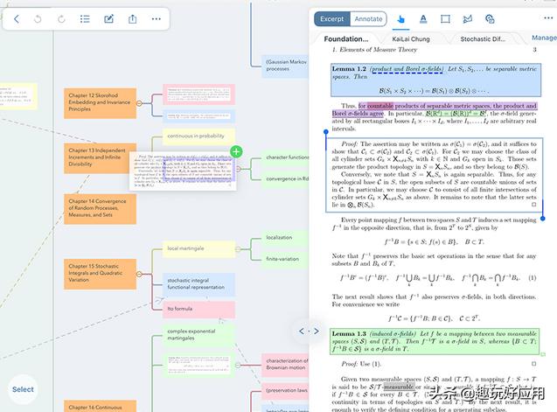Click the redo arrow icon

pos(61,19)
